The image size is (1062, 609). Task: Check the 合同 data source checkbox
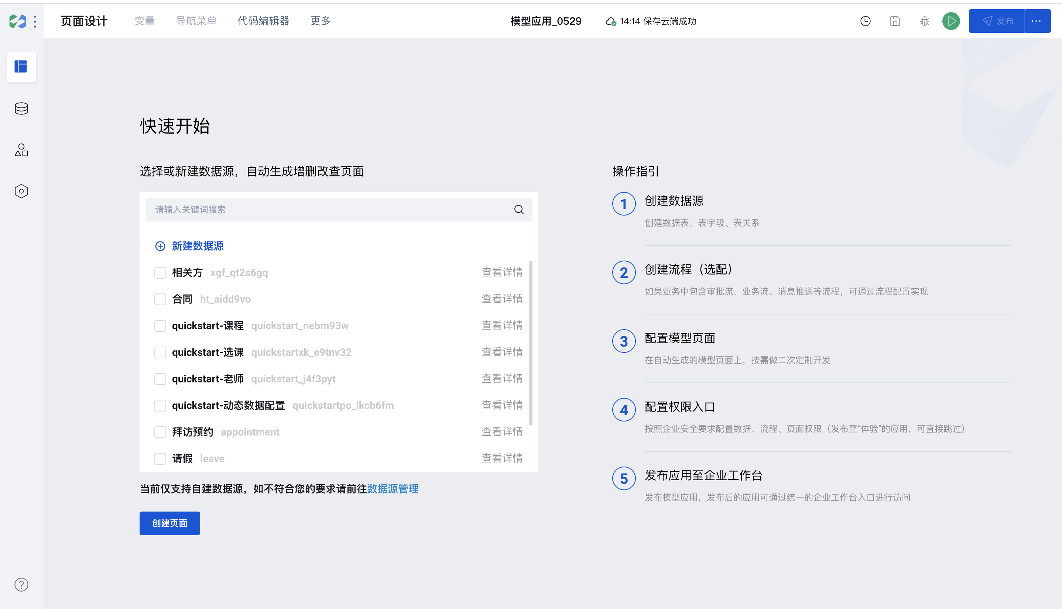pos(160,299)
